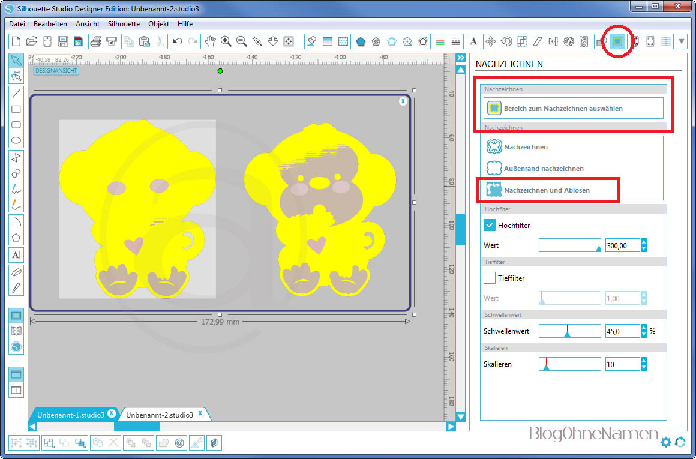Increase the Schwellenwert stepper value
Image resolution: width=696 pixels, height=459 pixels.
click(644, 328)
